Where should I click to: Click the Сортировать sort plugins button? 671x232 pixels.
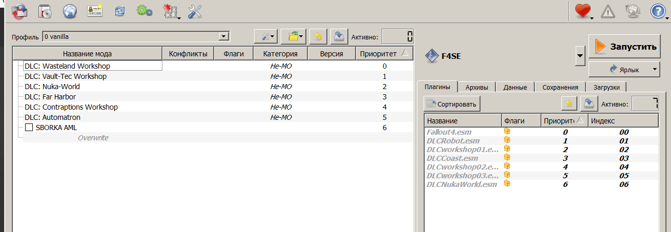pyautogui.click(x=452, y=104)
